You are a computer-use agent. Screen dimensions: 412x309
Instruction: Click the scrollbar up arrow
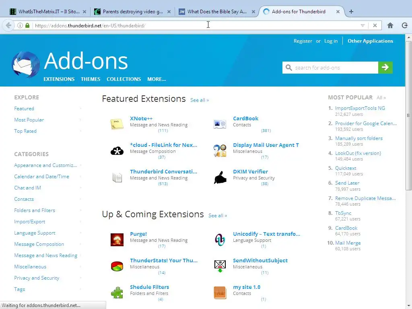coord(408,37)
